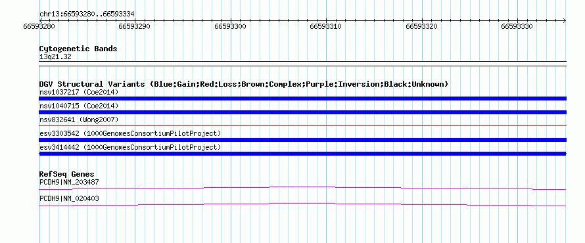Click ruler position 66593330
Viewport: 585px width, 243px height.
pyautogui.click(x=517, y=26)
